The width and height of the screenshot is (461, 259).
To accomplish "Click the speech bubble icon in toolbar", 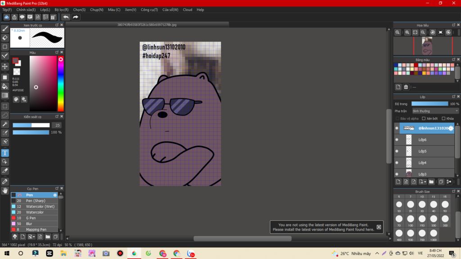I will [x=22, y=17].
